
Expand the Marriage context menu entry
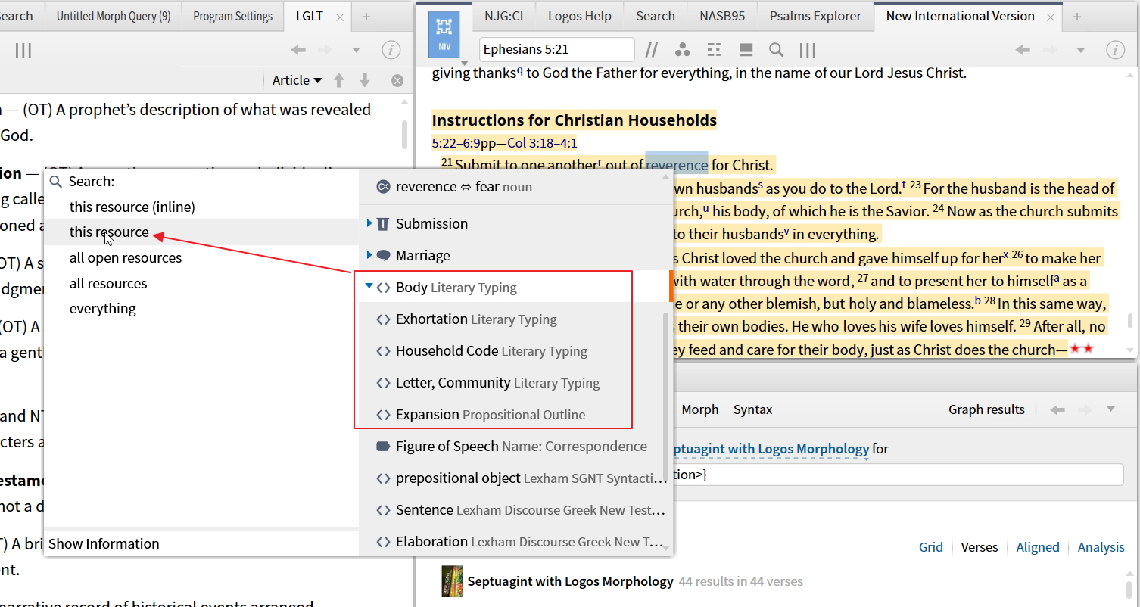[x=370, y=255]
